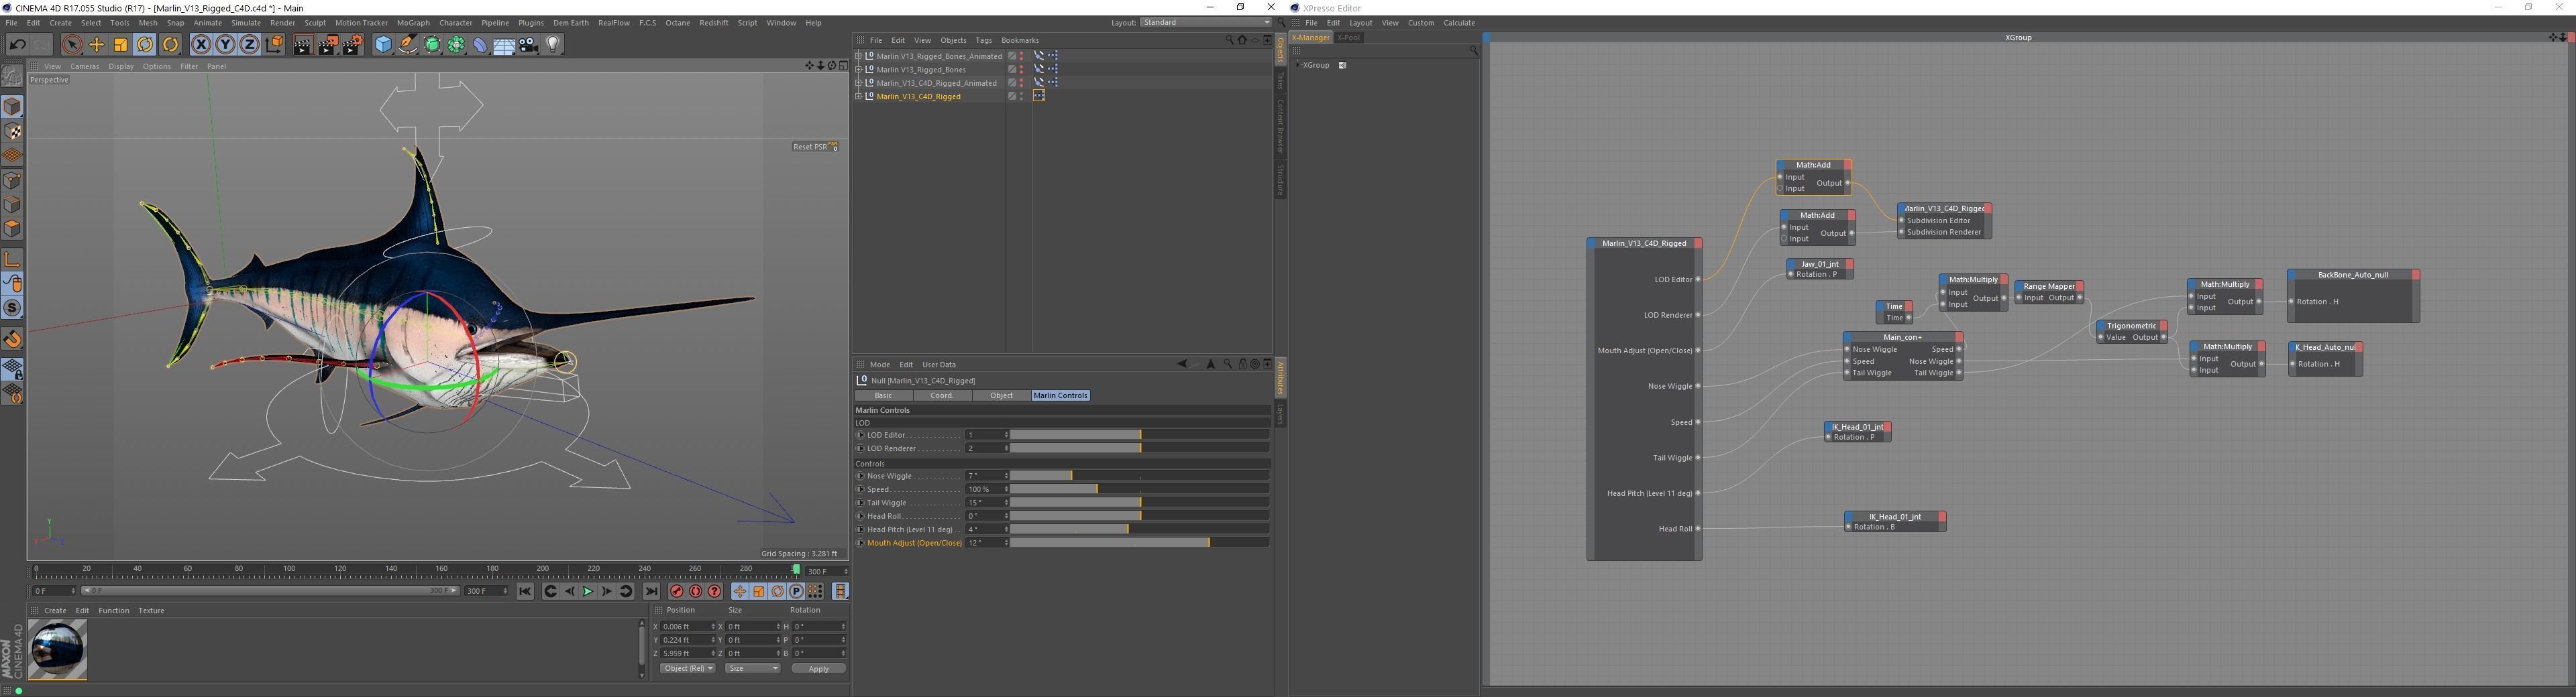The width and height of the screenshot is (2576, 697).
Task: Activate the Move tool in top toolbar
Action: click(x=97, y=44)
